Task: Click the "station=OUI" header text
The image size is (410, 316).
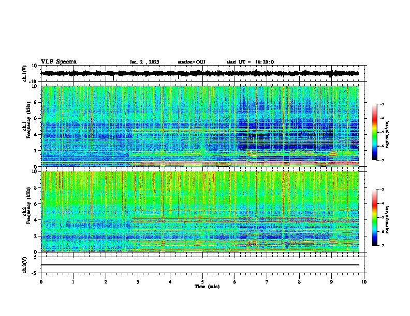Action: click(x=192, y=62)
